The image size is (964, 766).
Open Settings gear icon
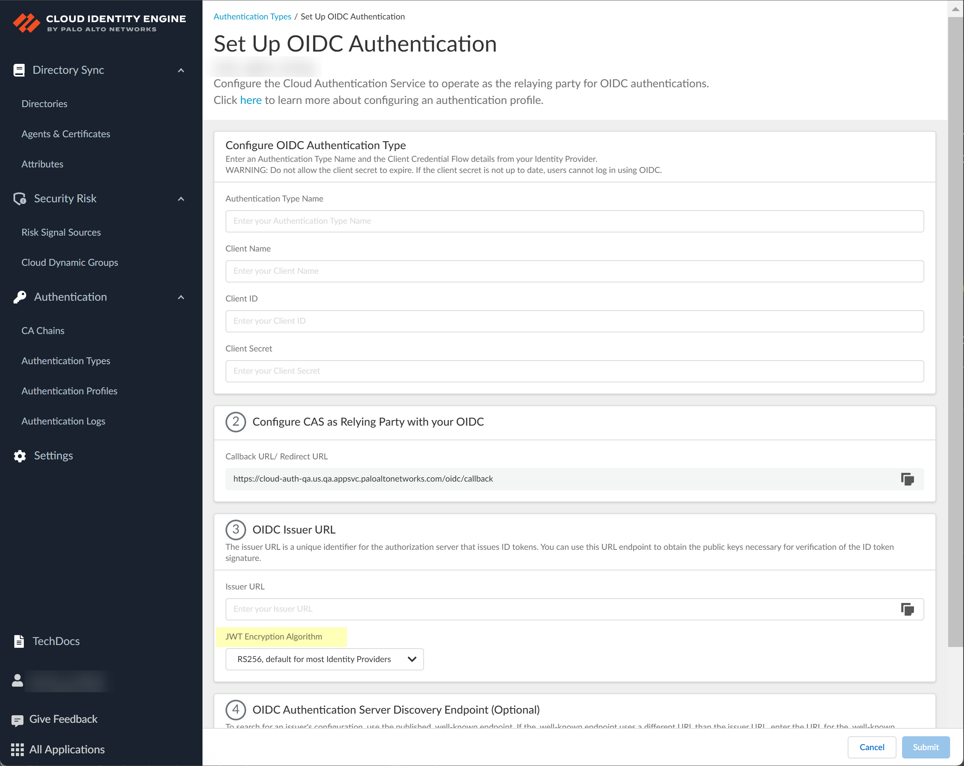click(x=20, y=455)
